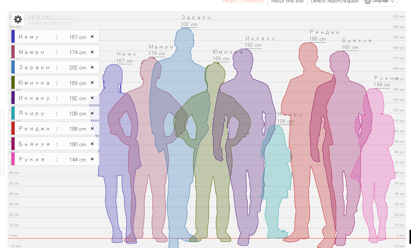411x248 pixels.
Task: Open the Language dropdown
Action: [380, 1]
